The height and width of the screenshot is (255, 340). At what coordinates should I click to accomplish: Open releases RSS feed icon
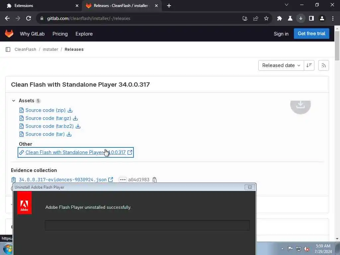coord(323,65)
